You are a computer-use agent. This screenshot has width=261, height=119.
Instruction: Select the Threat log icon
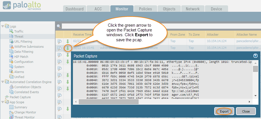(11, 36)
